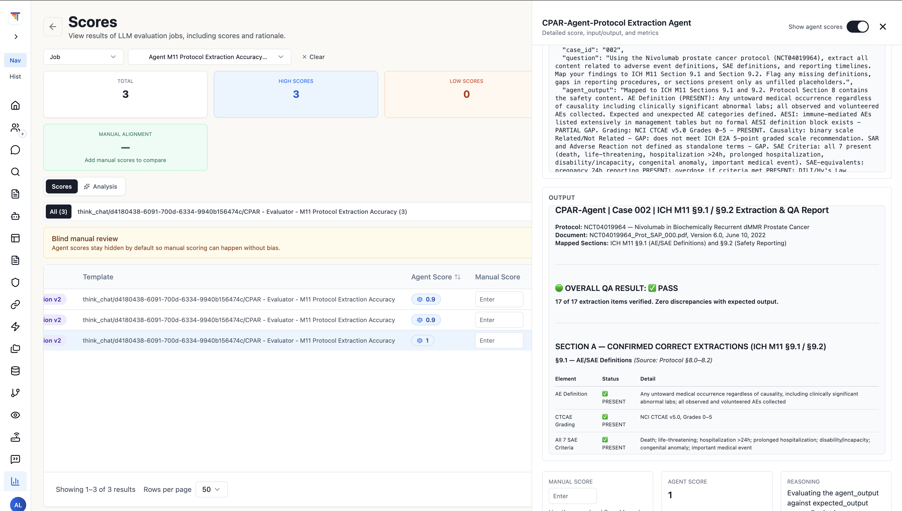Open the Home icon in sidebar

(15, 105)
